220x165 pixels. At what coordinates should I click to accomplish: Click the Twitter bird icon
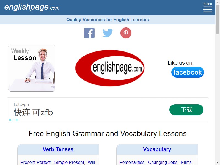click(108, 33)
